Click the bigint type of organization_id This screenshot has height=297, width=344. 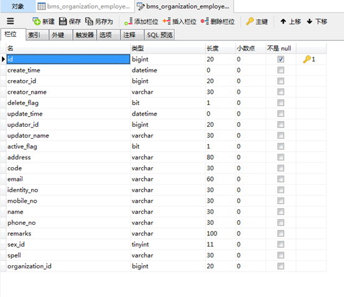pos(168,266)
